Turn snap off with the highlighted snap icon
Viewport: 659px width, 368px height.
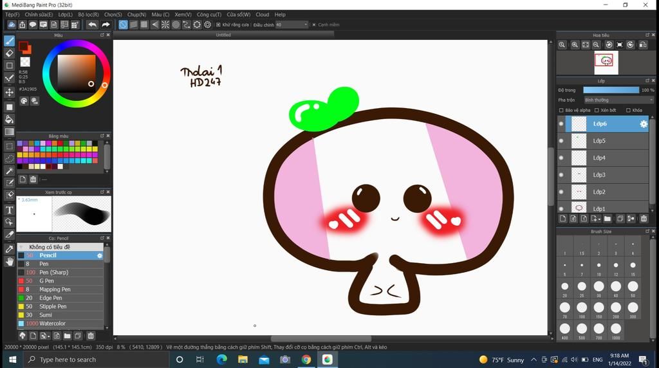coord(123,25)
